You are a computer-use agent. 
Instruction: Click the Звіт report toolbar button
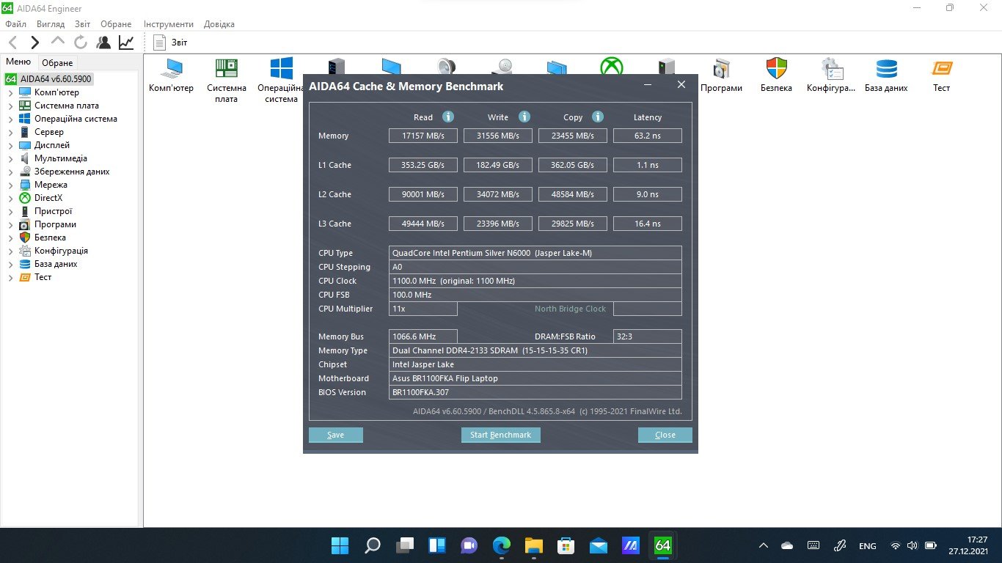click(170, 43)
